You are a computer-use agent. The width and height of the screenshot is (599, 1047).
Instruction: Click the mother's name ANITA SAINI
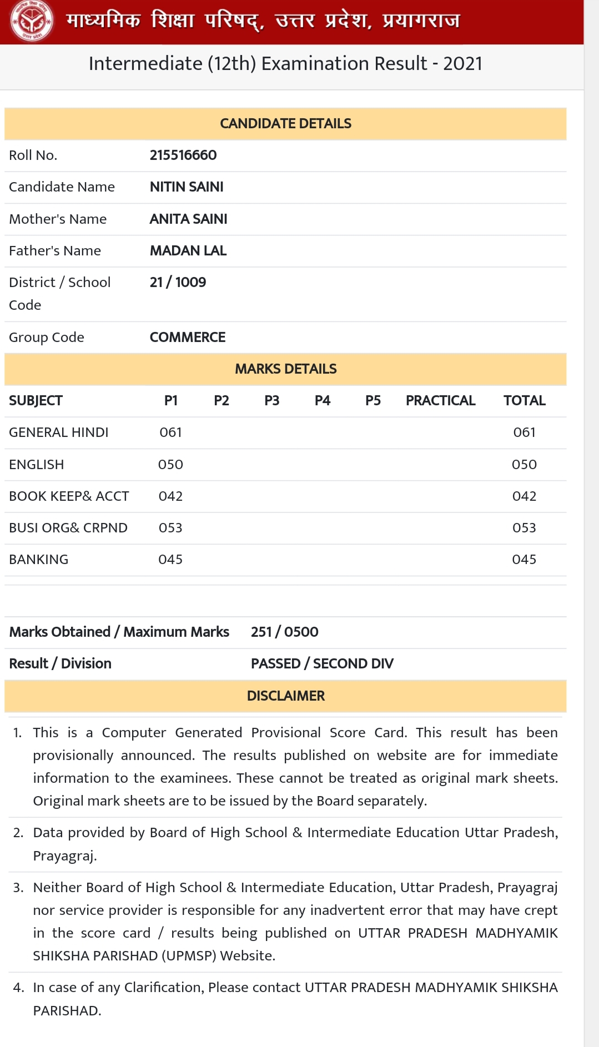tap(188, 219)
